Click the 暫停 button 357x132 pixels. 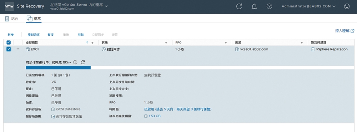tap(51, 35)
